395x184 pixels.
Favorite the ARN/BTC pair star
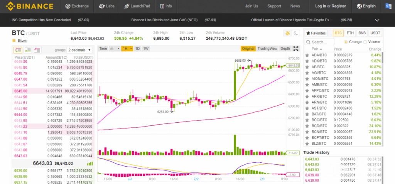point(307,102)
